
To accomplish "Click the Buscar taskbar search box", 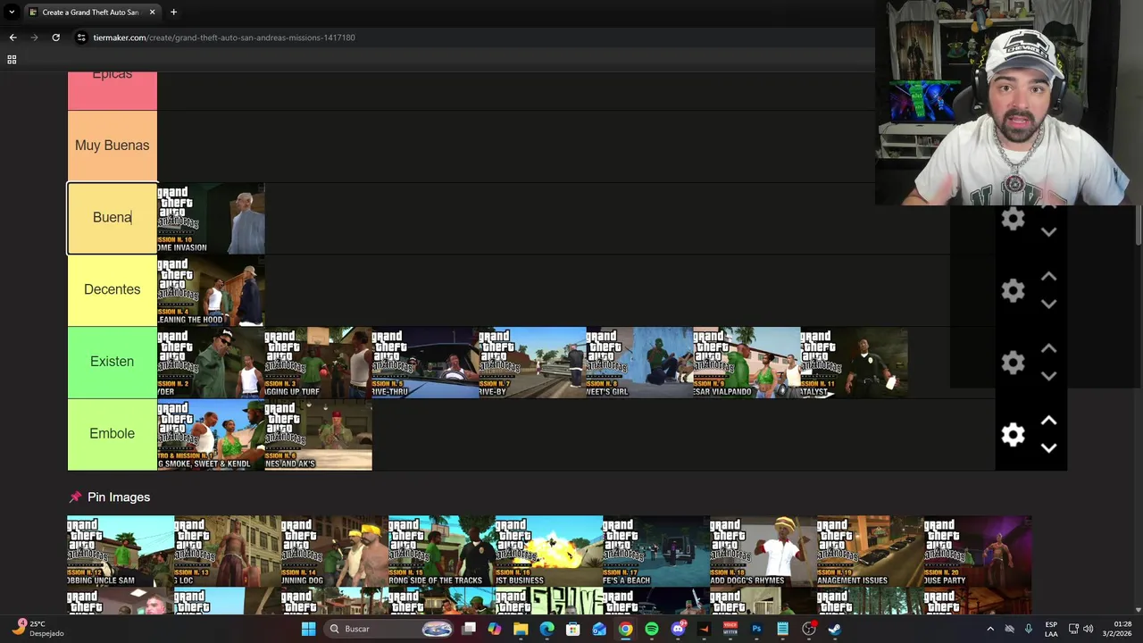I will [388, 629].
